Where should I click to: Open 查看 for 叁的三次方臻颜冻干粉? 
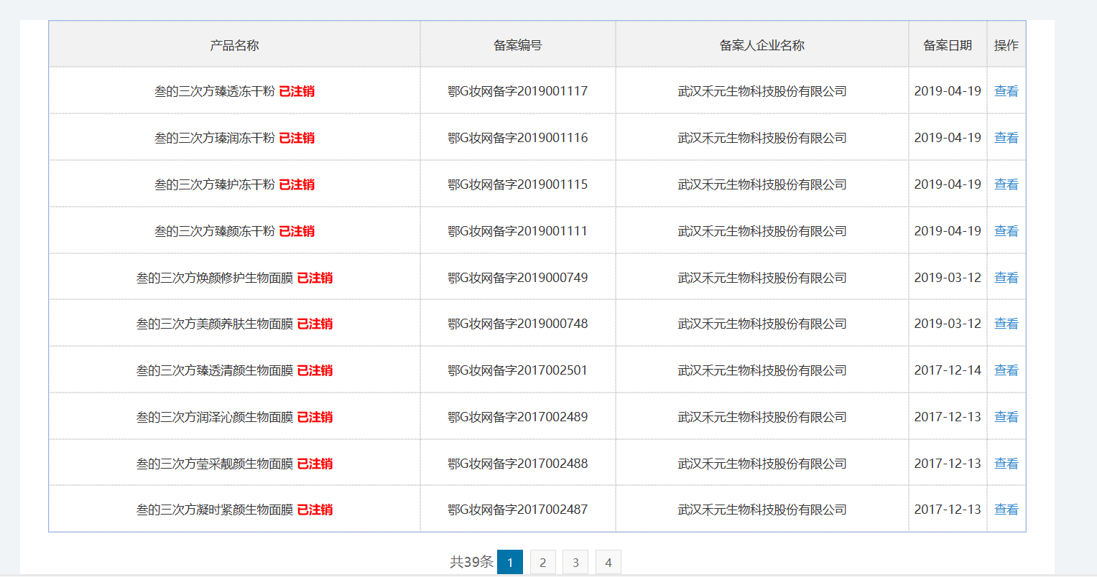tap(1006, 231)
